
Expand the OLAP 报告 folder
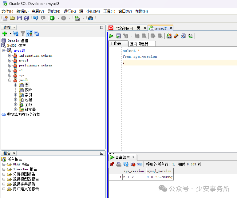coord(4,164)
